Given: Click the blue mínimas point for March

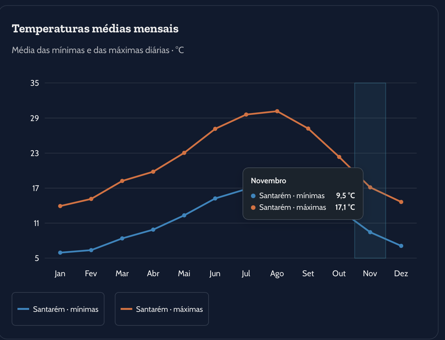Looking at the screenshot, I should click(122, 238).
